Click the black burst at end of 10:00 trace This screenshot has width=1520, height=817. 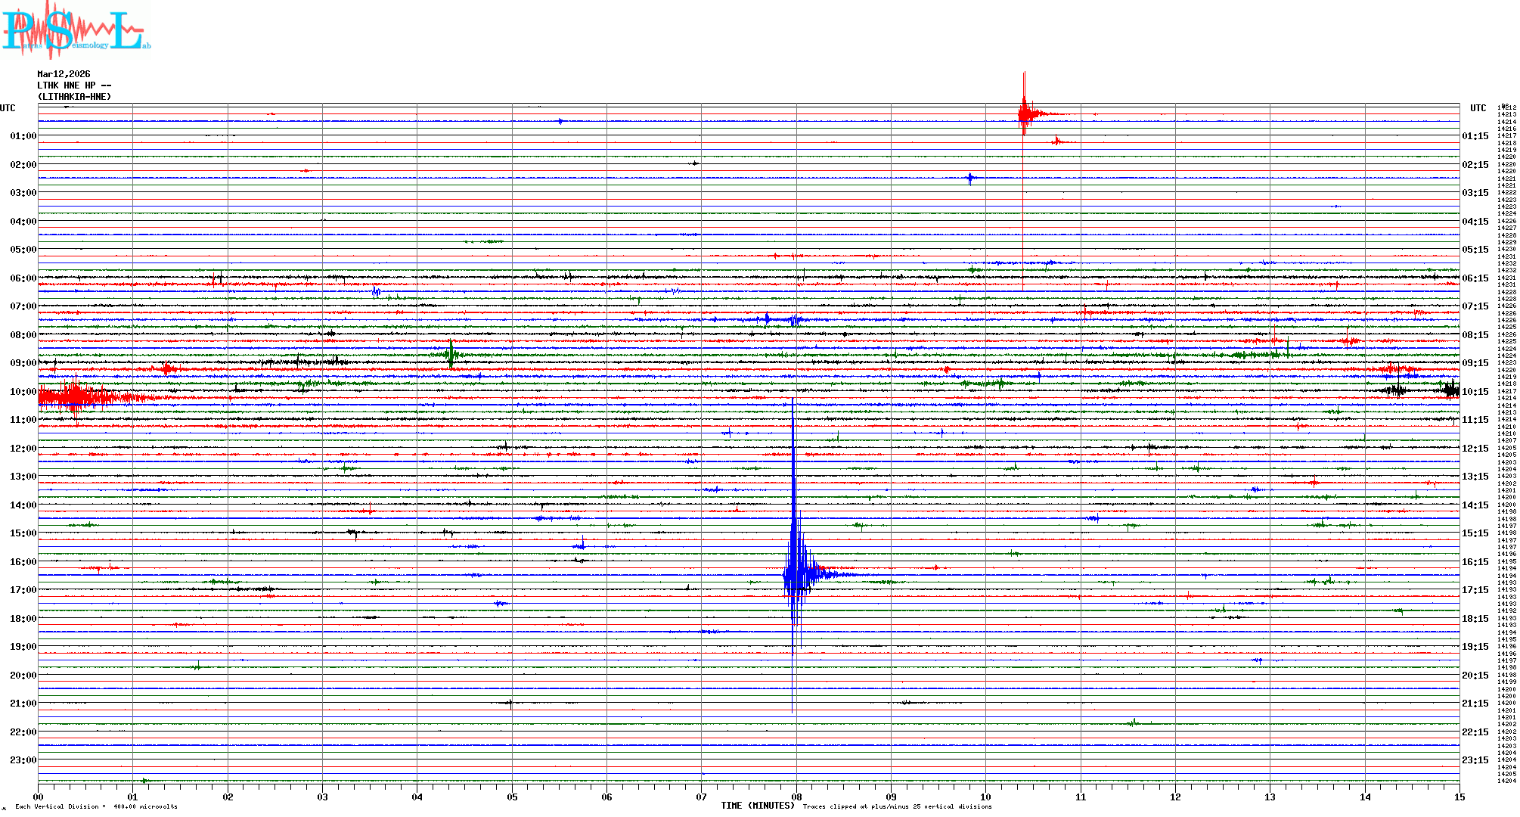(x=1450, y=390)
